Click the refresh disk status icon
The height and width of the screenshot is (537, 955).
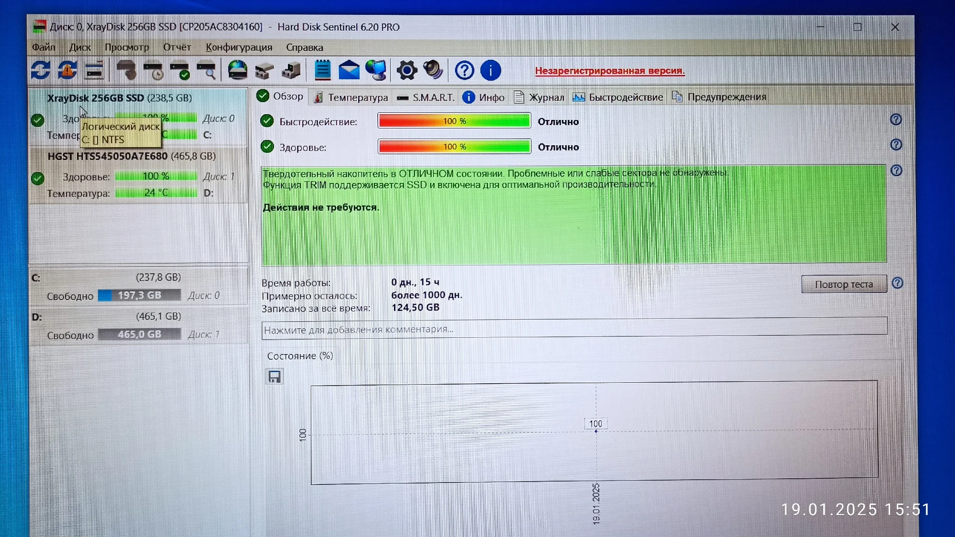pyautogui.click(x=41, y=70)
